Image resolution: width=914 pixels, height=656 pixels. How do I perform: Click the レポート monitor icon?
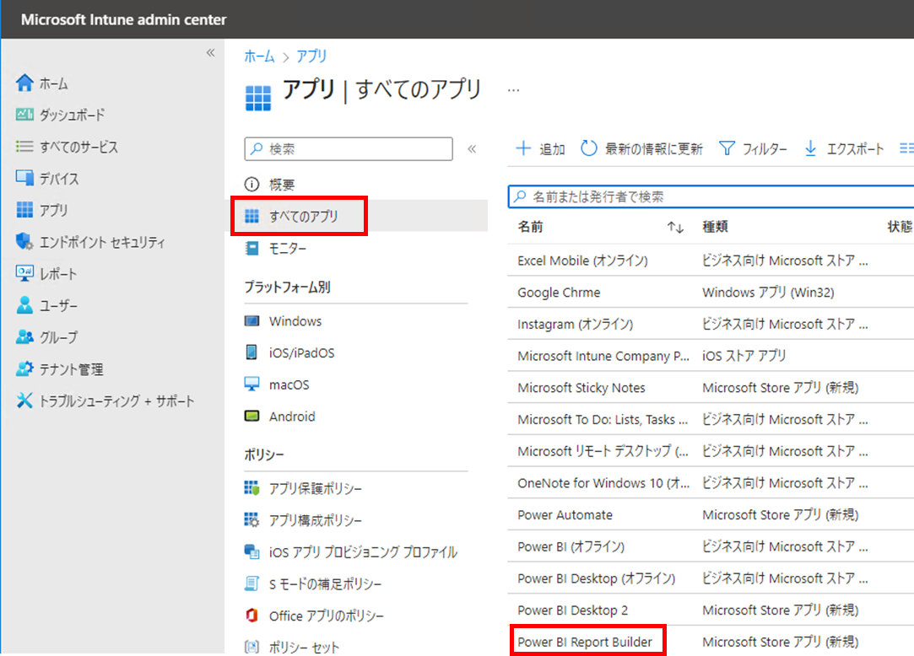coord(24,273)
